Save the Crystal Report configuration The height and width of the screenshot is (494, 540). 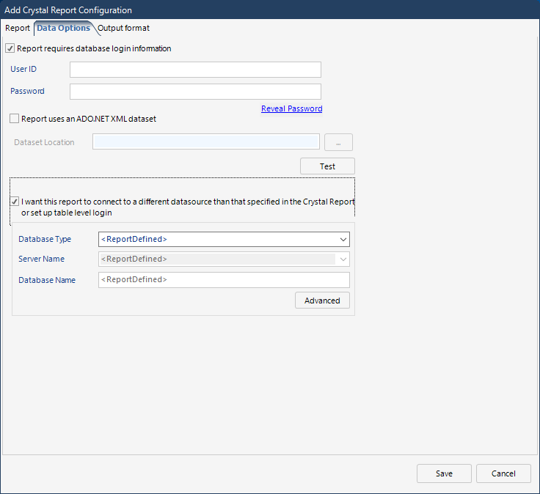click(444, 473)
